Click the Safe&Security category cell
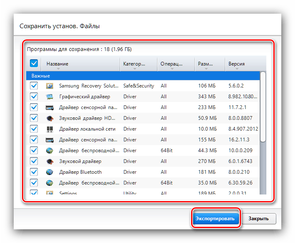The image size is (295, 243). coord(139,86)
